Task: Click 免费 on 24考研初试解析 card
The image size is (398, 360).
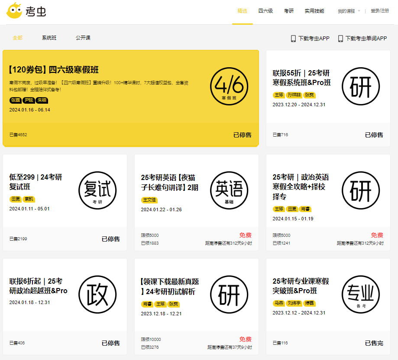Action: (x=246, y=339)
